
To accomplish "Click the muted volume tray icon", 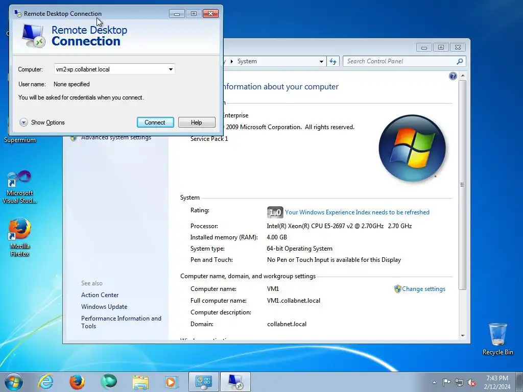I will [471, 382].
